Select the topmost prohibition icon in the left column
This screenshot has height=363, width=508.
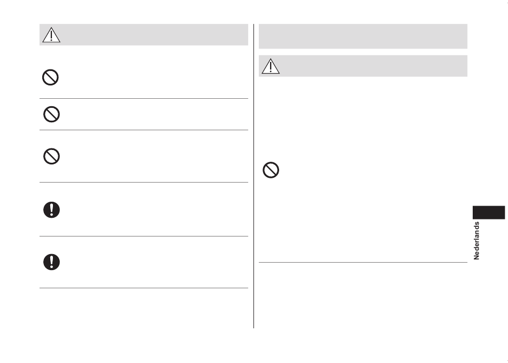click(50, 77)
